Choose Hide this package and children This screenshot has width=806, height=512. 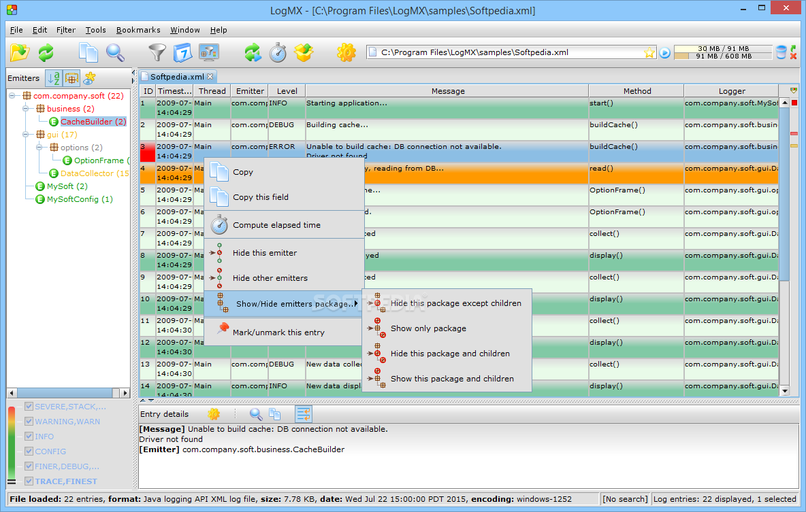click(447, 354)
